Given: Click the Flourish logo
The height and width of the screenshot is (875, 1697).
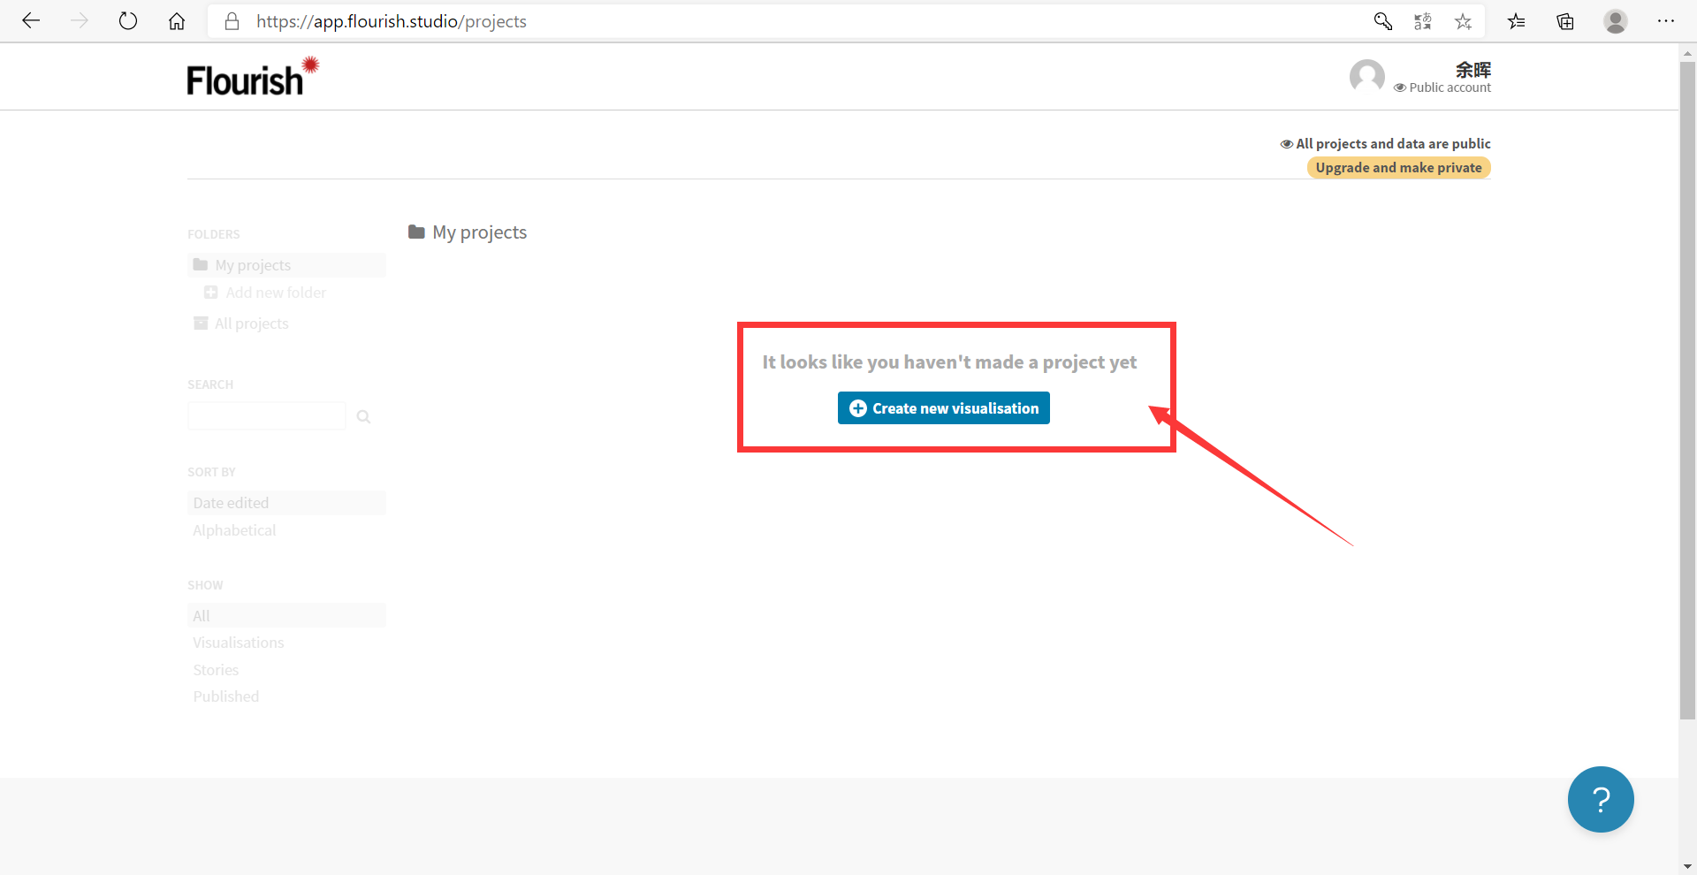Looking at the screenshot, I should coord(253,77).
